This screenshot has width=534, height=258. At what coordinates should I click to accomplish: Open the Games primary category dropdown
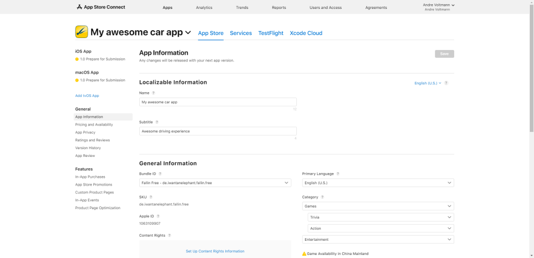tap(378, 206)
